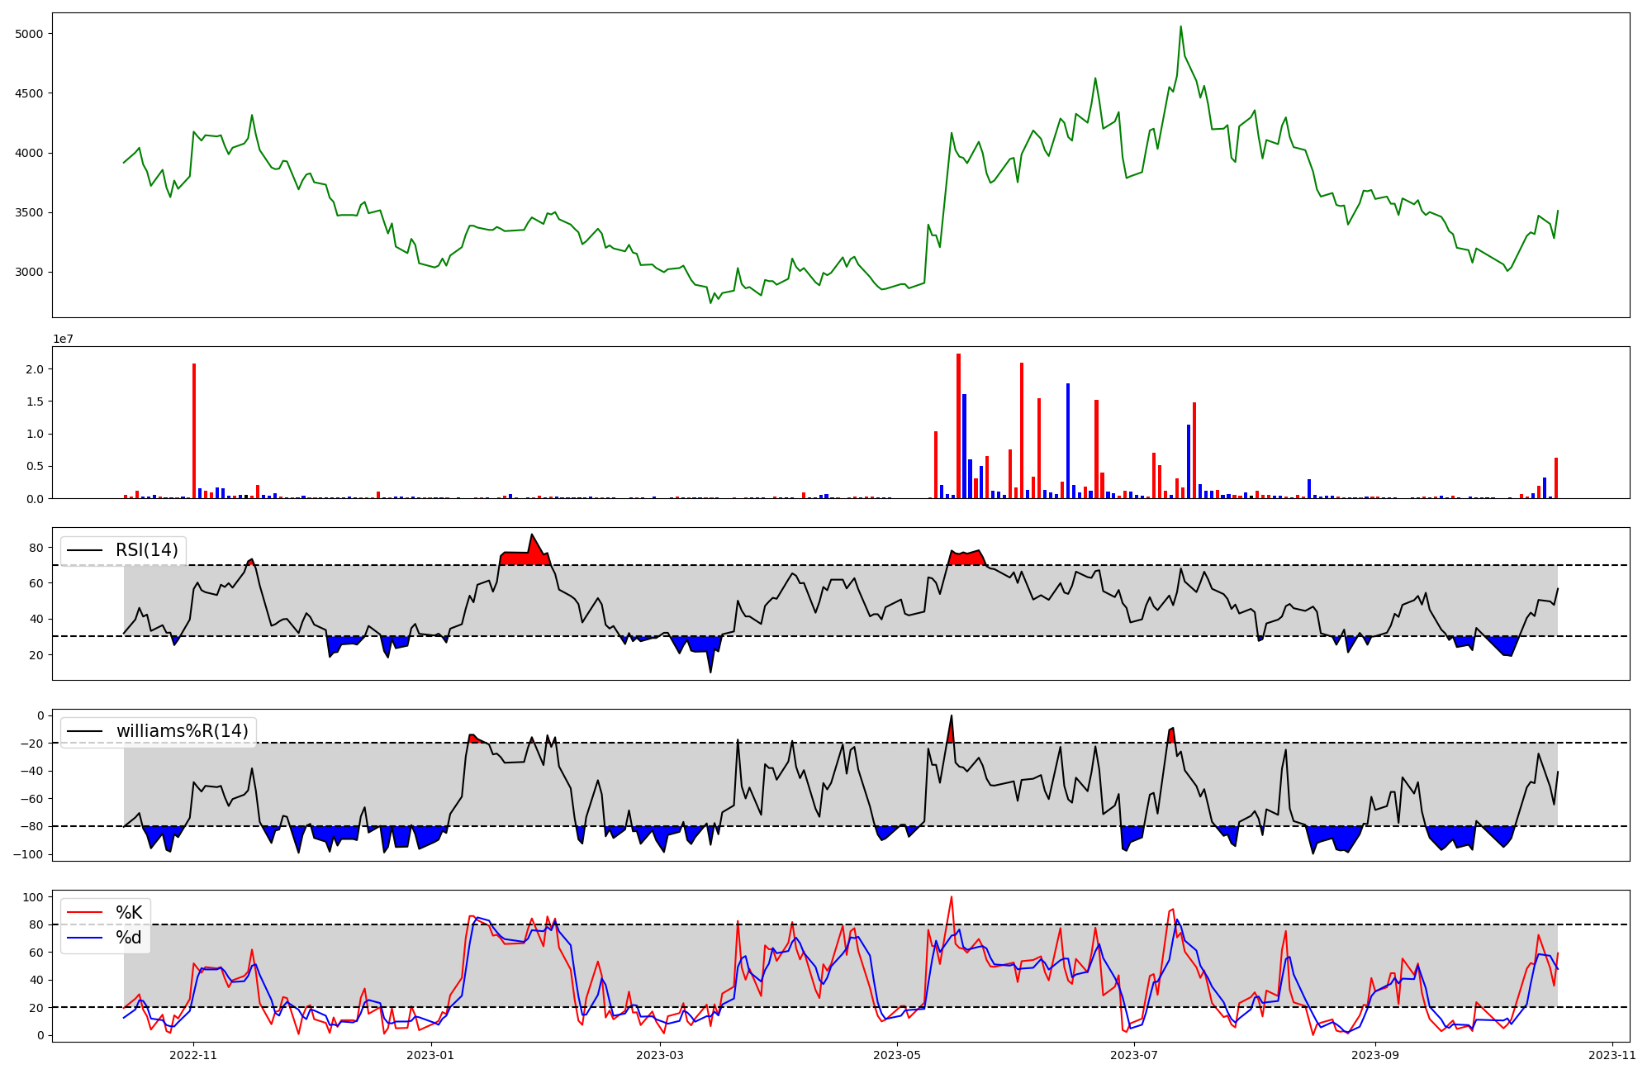
Task: Click the williams%R(14) legend label
Action: point(182,731)
